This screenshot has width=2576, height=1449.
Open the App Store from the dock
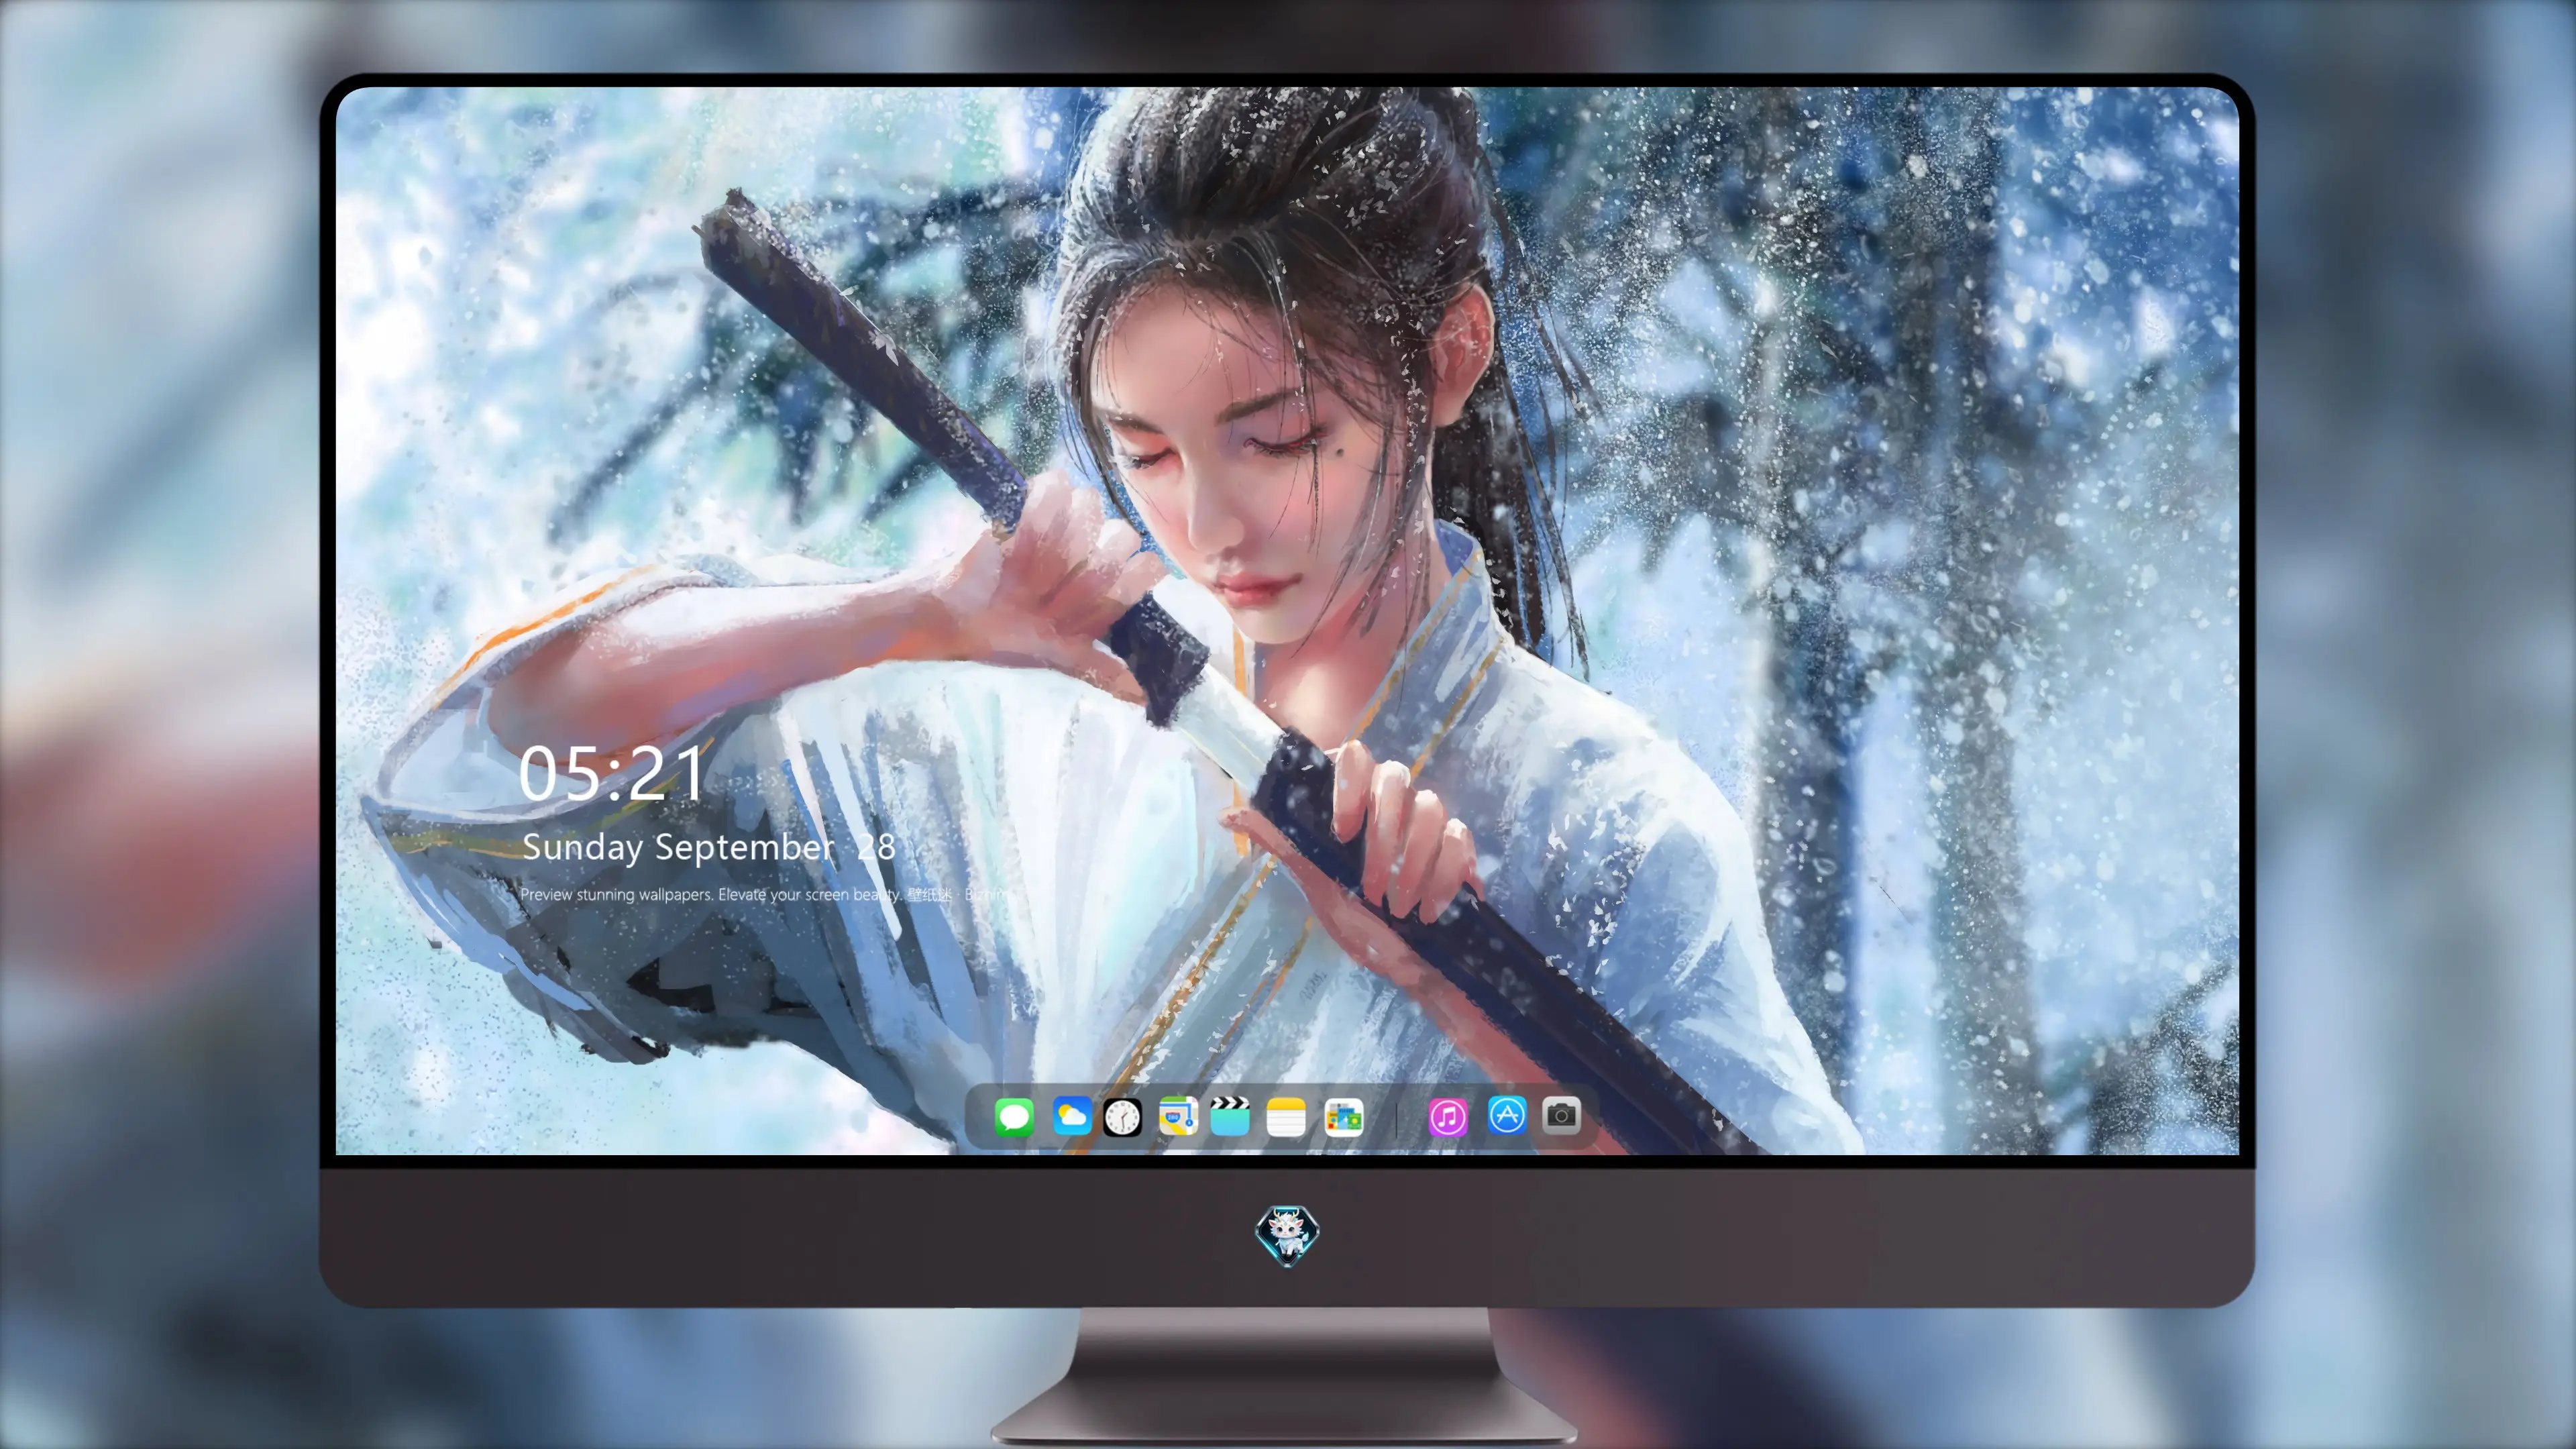[1507, 1115]
